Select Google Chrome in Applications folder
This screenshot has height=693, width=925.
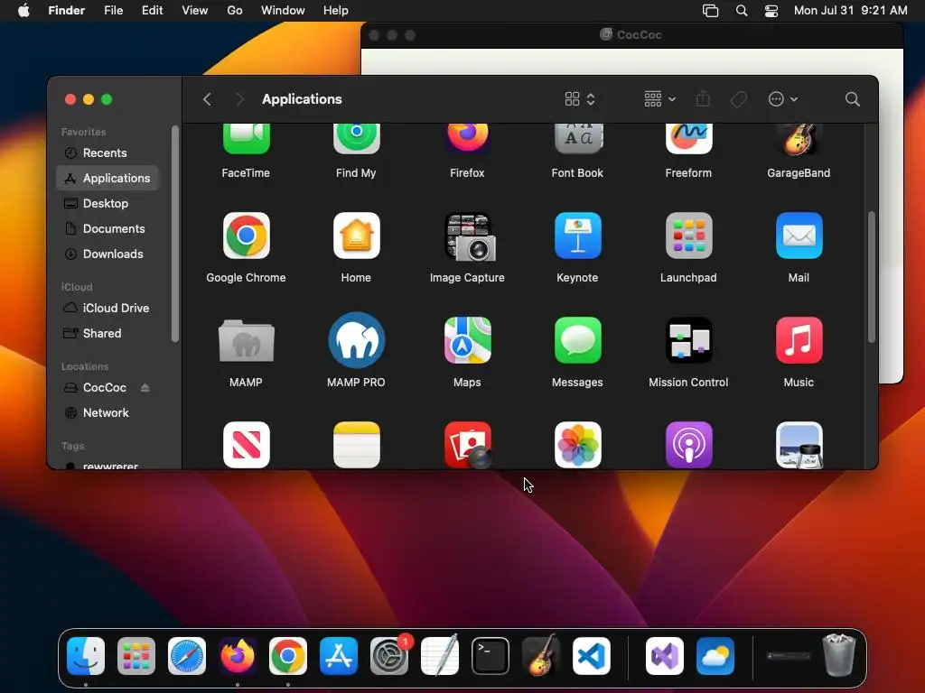246,236
